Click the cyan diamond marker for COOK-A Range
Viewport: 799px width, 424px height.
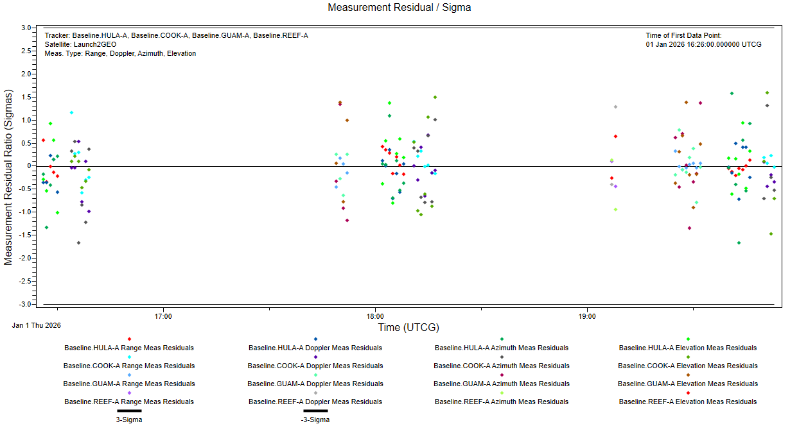point(129,357)
